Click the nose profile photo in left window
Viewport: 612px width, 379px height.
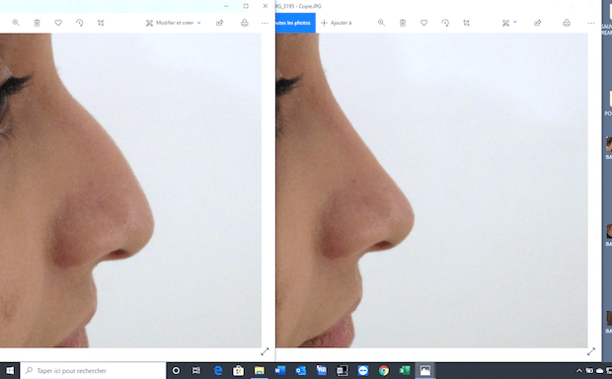pyautogui.click(x=130, y=190)
